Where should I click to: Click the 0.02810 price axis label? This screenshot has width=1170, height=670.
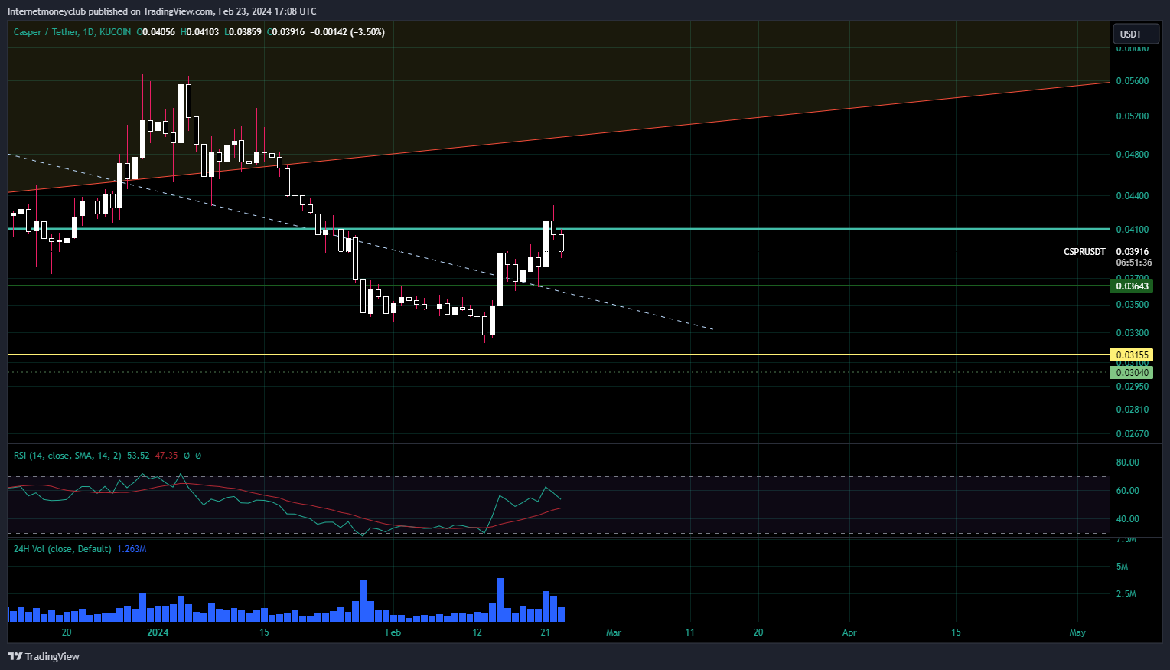pyautogui.click(x=1132, y=410)
